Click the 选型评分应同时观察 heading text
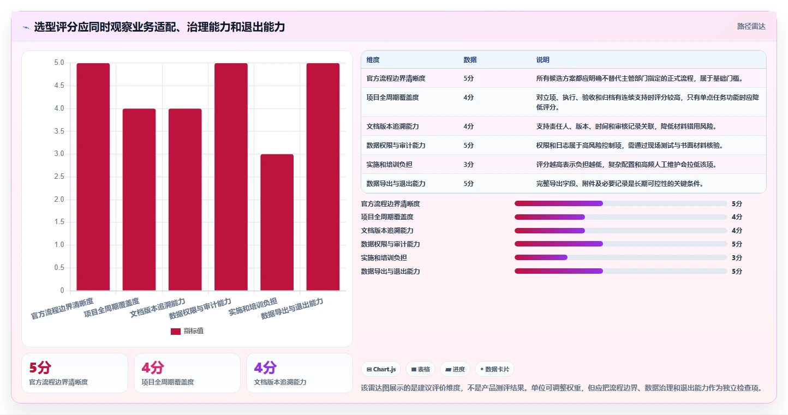This screenshot has height=415, width=788. pos(159,27)
